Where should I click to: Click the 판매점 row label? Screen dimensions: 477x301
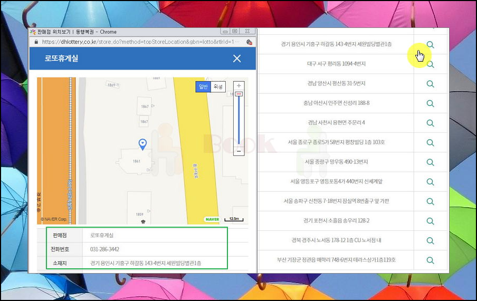(x=60, y=235)
